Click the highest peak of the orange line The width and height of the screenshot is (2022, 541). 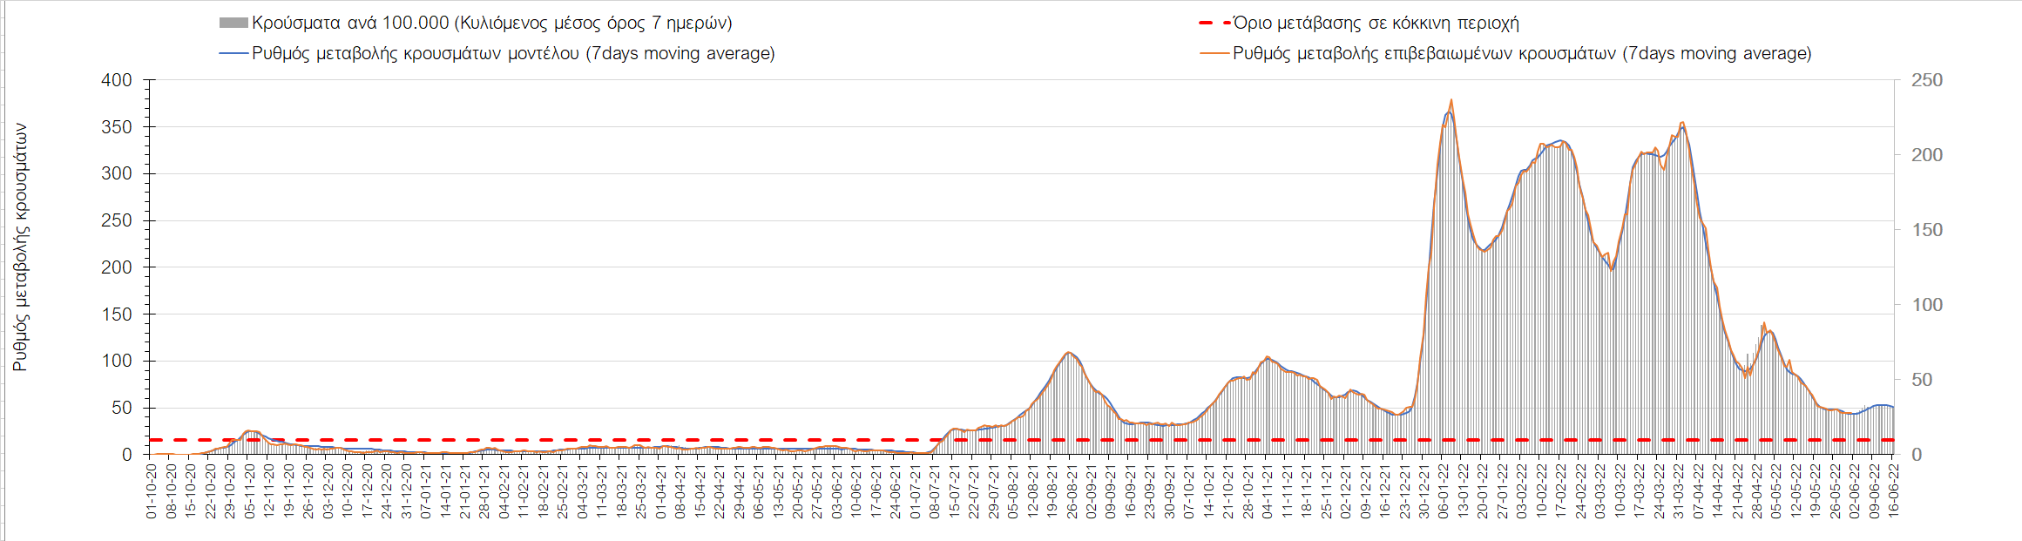1451,100
